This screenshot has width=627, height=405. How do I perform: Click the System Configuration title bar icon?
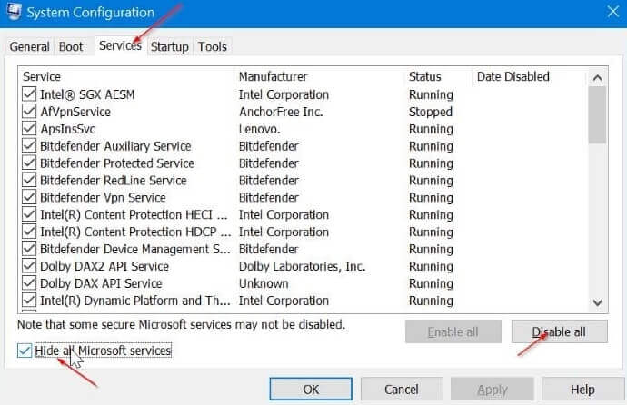(14, 10)
